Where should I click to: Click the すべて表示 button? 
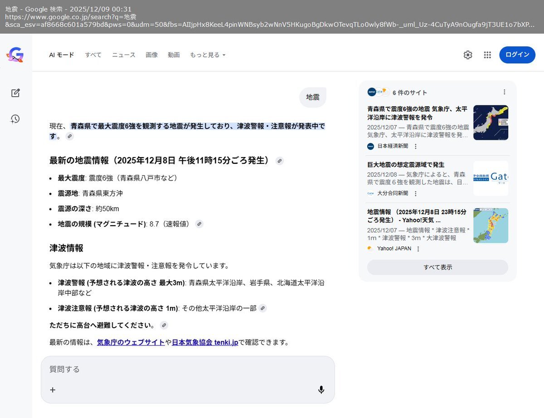437,267
